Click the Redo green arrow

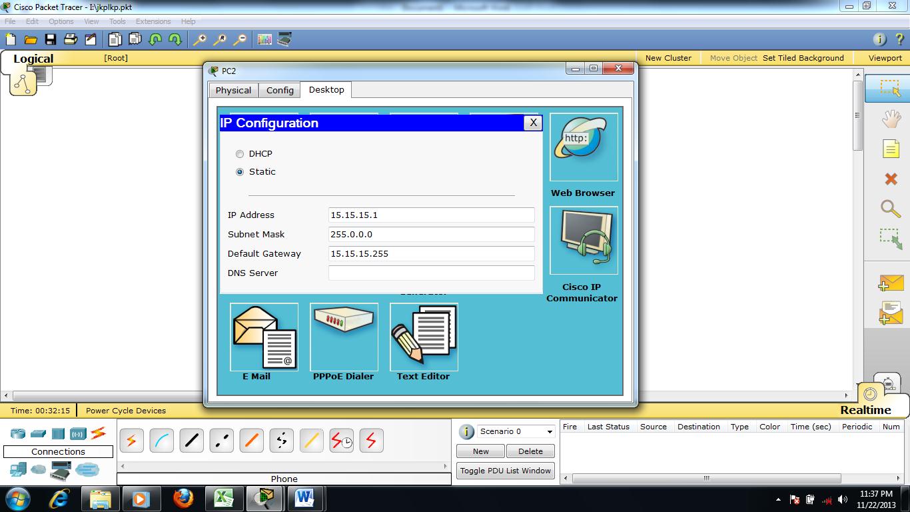click(175, 39)
